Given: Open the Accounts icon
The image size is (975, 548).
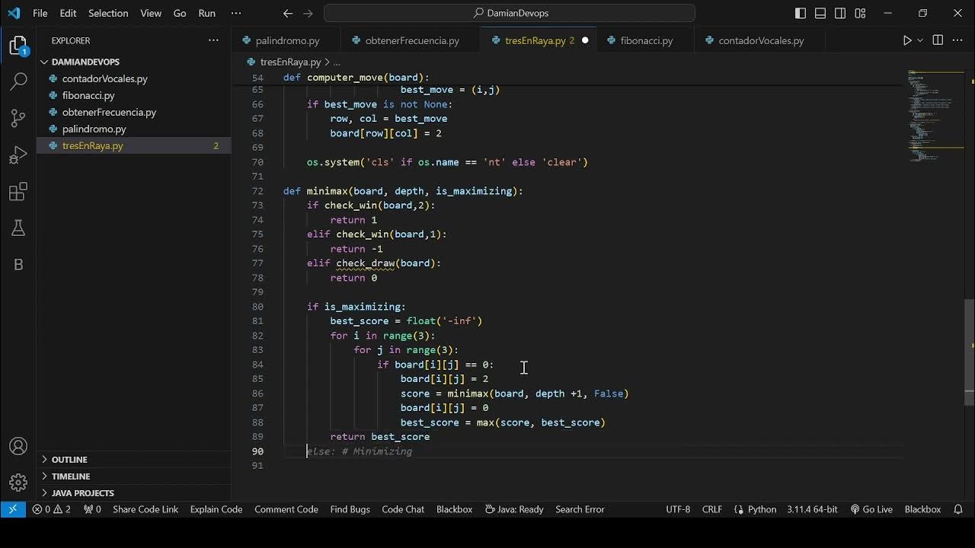Looking at the screenshot, I should coord(18,447).
